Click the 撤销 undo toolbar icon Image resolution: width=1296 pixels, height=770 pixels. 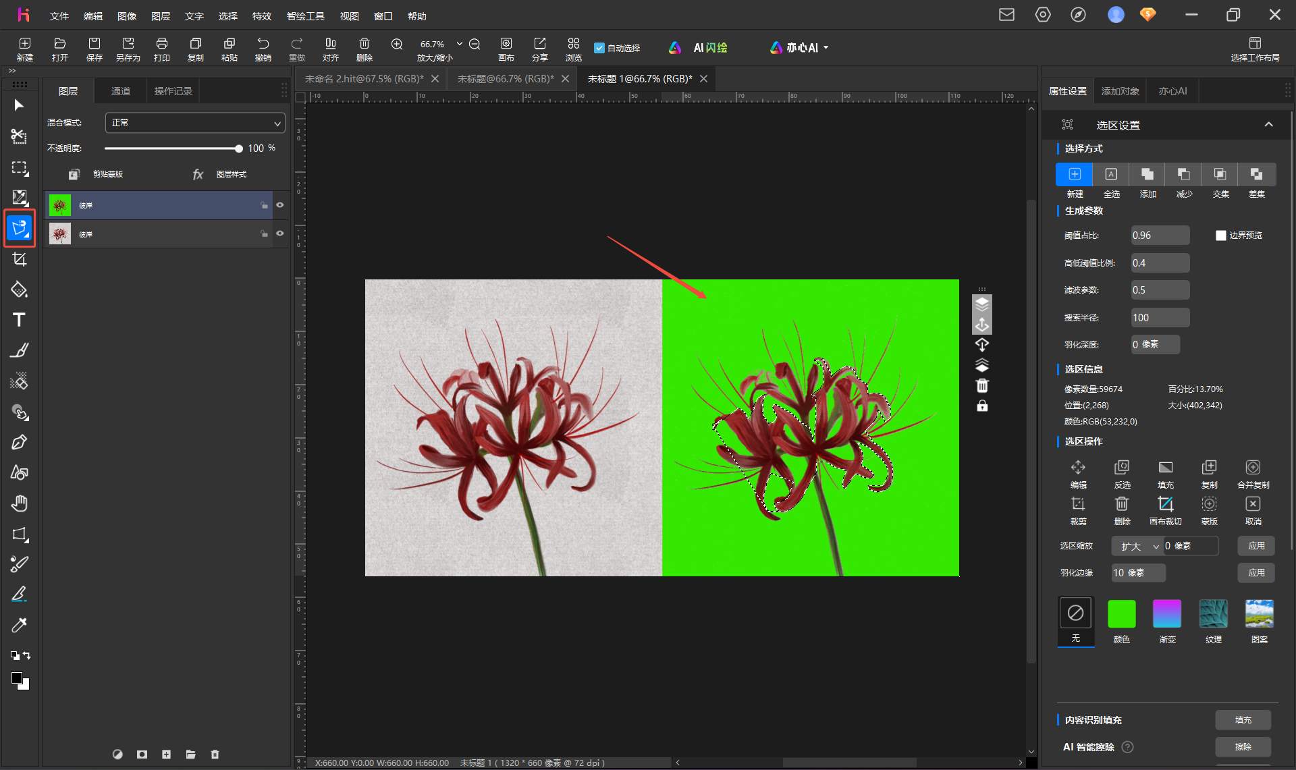[x=263, y=49]
